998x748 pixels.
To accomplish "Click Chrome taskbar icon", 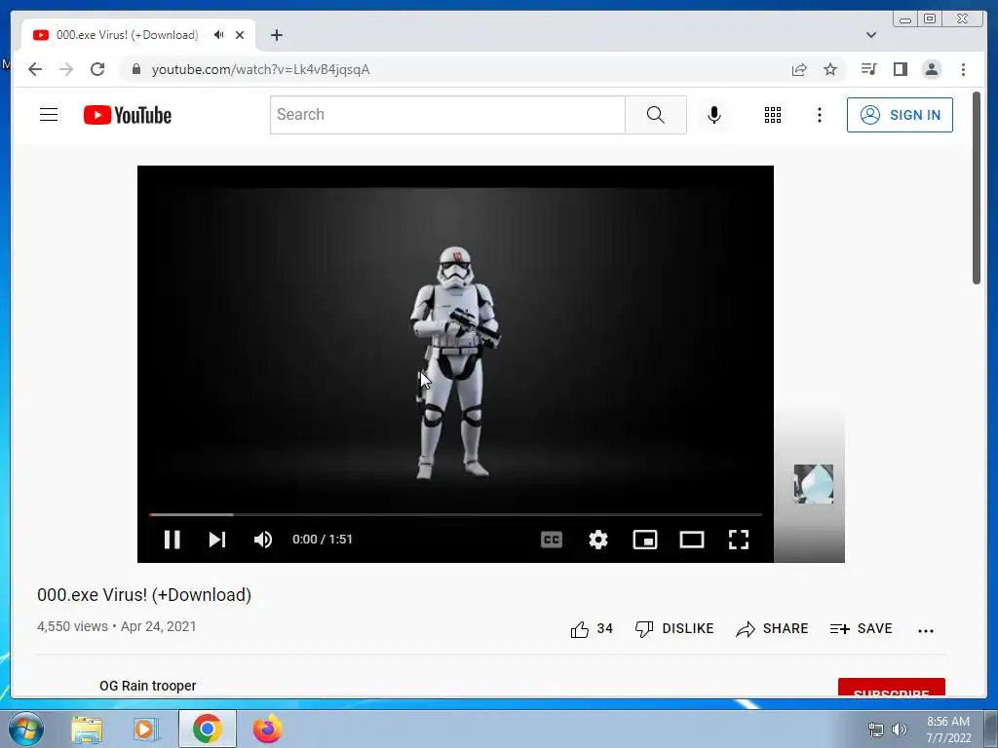I will pyautogui.click(x=208, y=729).
